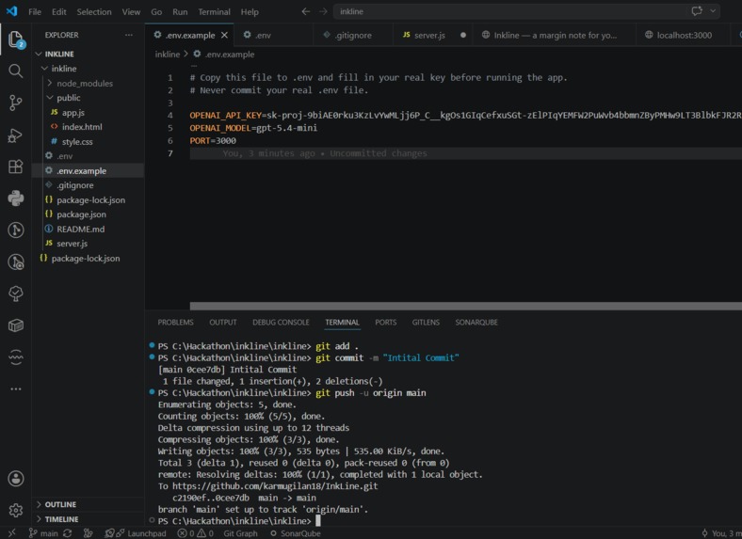Collapse the INKLINE workspace section

[x=39, y=54]
